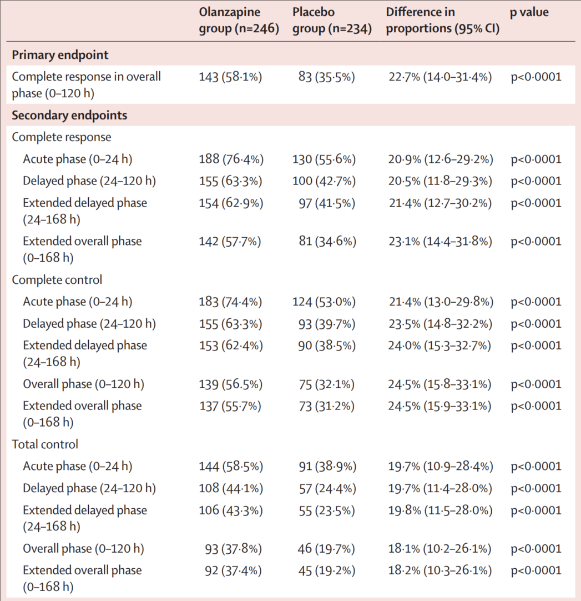Click the placebo value 124 (53·0%)

(x=324, y=302)
